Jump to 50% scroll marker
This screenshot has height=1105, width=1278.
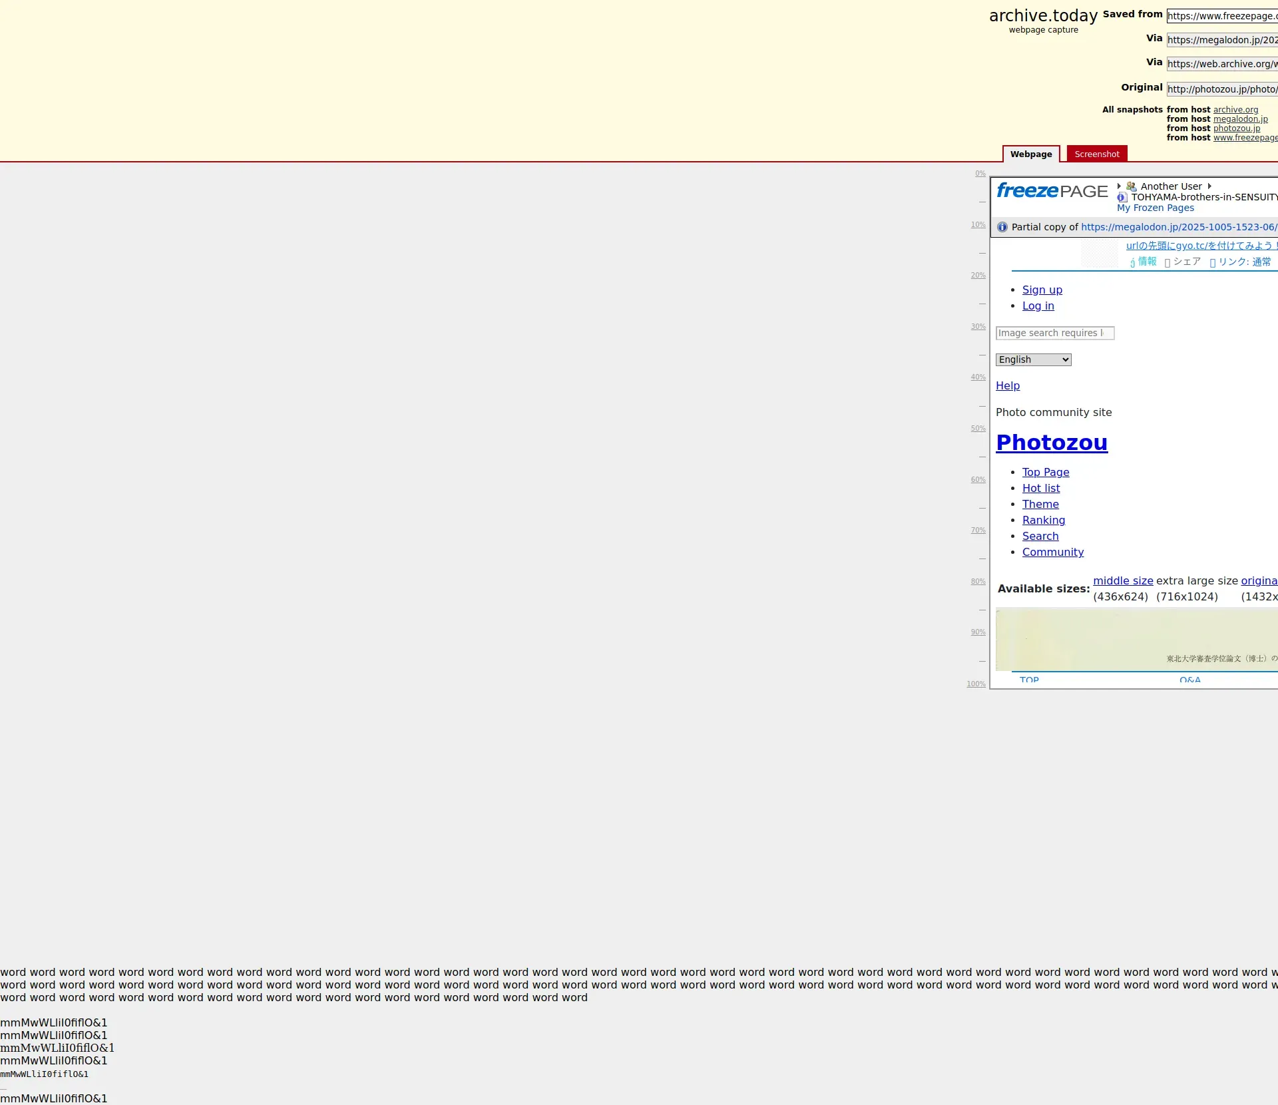(x=978, y=428)
